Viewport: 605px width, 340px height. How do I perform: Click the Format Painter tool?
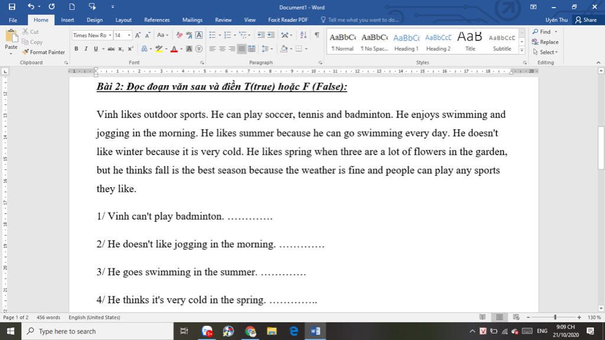tap(43, 52)
